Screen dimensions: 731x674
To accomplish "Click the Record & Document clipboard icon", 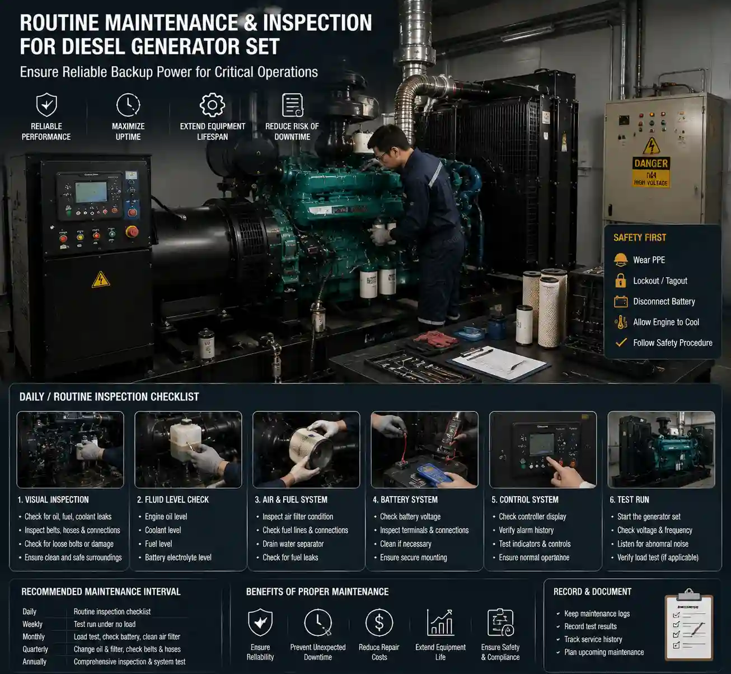I will tap(689, 624).
